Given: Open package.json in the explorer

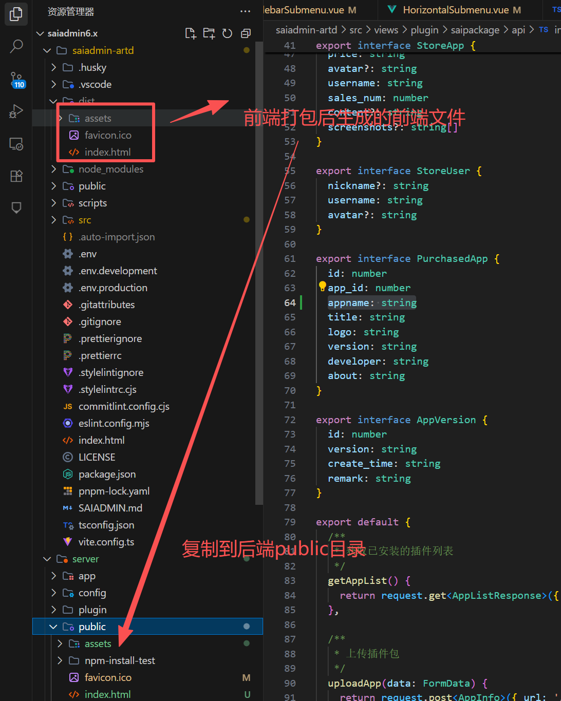Looking at the screenshot, I should [107, 474].
